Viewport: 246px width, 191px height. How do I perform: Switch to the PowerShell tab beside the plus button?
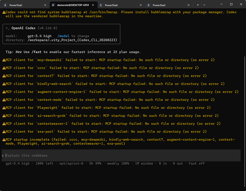(x=169, y=5)
